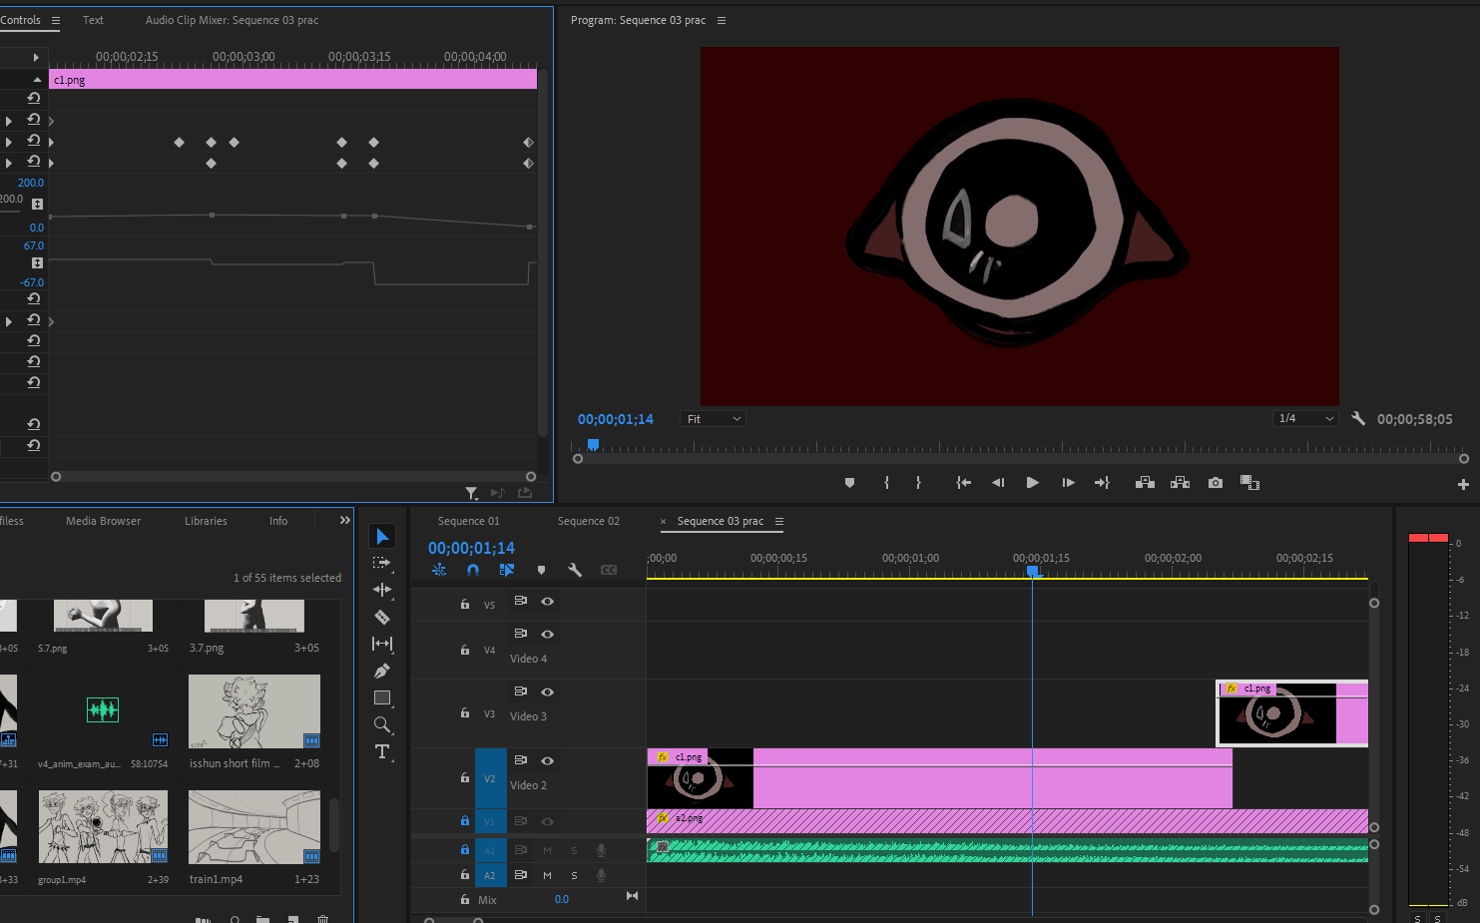Screen dimensions: 1480x923
Task: Add marker in timeline toolbar
Action: coord(541,571)
